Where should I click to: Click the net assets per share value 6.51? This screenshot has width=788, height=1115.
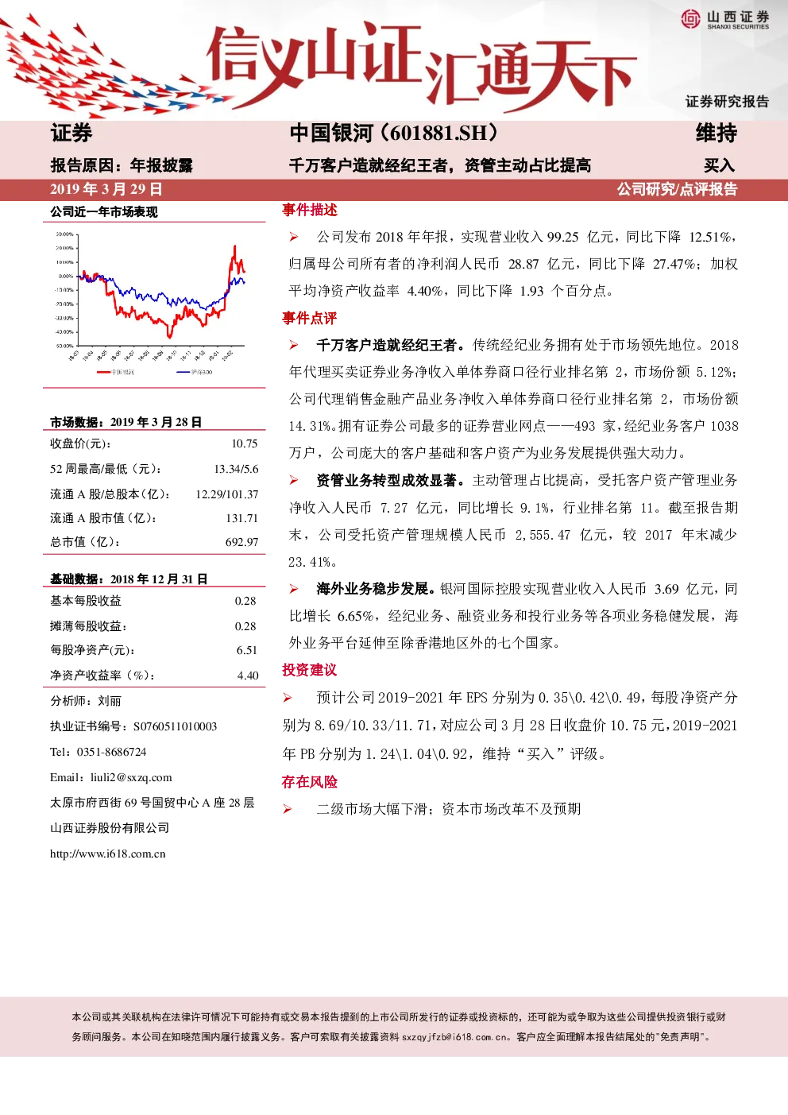pyautogui.click(x=247, y=650)
